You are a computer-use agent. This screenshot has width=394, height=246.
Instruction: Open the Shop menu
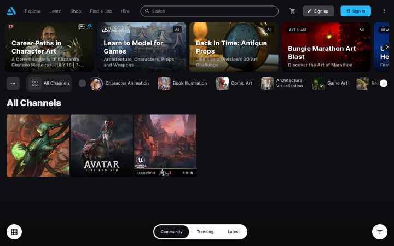click(x=76, y=11)
